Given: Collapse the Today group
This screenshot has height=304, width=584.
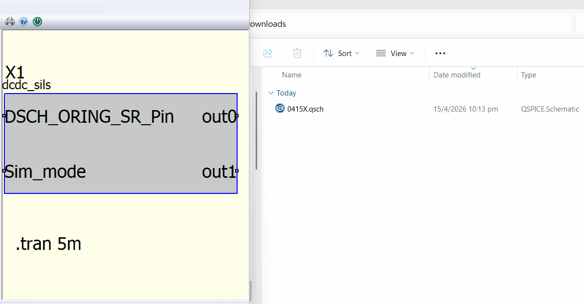Looking at the screenshot, I should click(x=271, y=93).
